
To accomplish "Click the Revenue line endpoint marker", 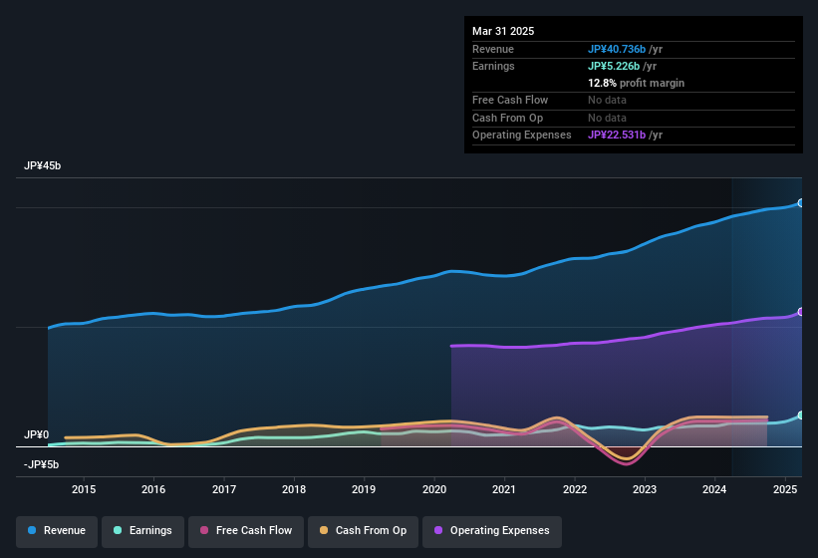I will [801, 203].
